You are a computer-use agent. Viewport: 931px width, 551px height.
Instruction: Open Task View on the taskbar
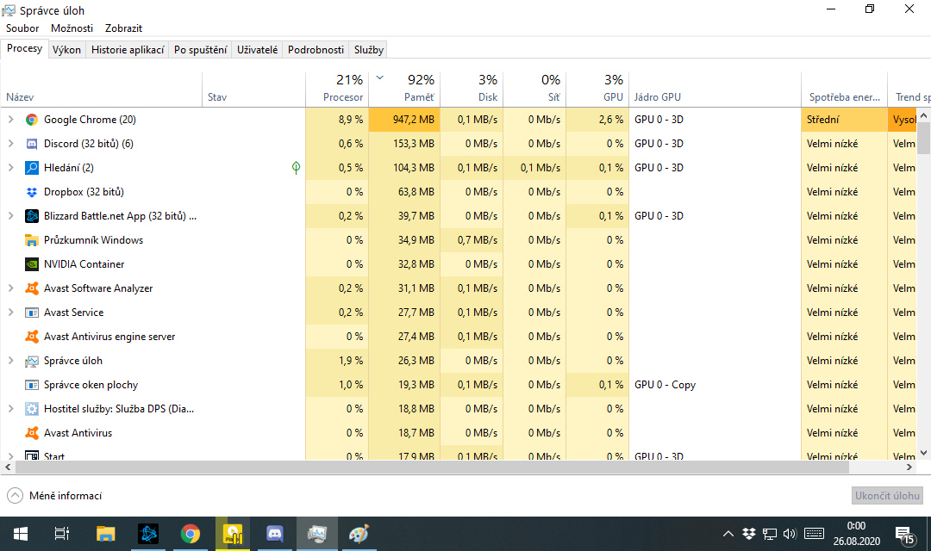tap(62, 534)
